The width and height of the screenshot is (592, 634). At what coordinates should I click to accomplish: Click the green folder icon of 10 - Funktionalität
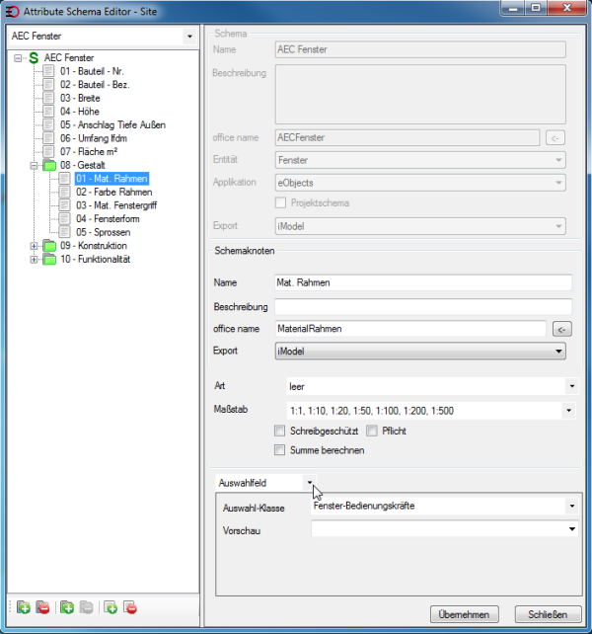(49, 259)
